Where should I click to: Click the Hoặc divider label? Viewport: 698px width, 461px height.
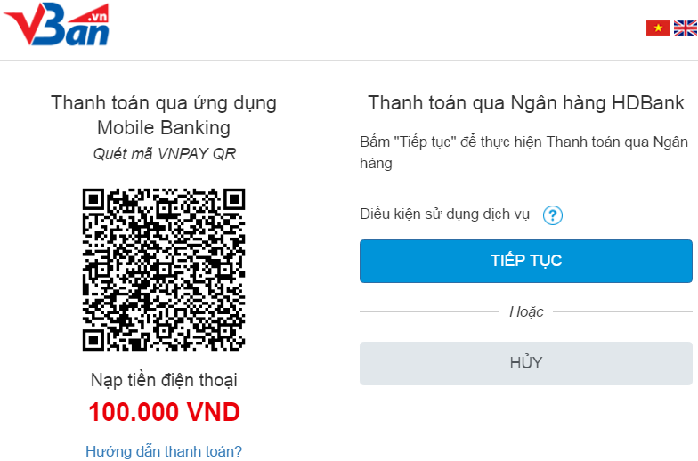point(526,311)
